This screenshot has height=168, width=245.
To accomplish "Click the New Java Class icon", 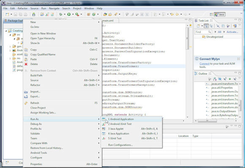I will 94,14.
